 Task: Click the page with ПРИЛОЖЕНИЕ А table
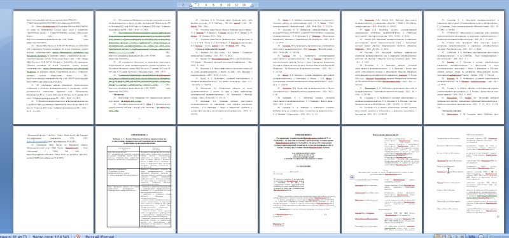pos(136,179)
